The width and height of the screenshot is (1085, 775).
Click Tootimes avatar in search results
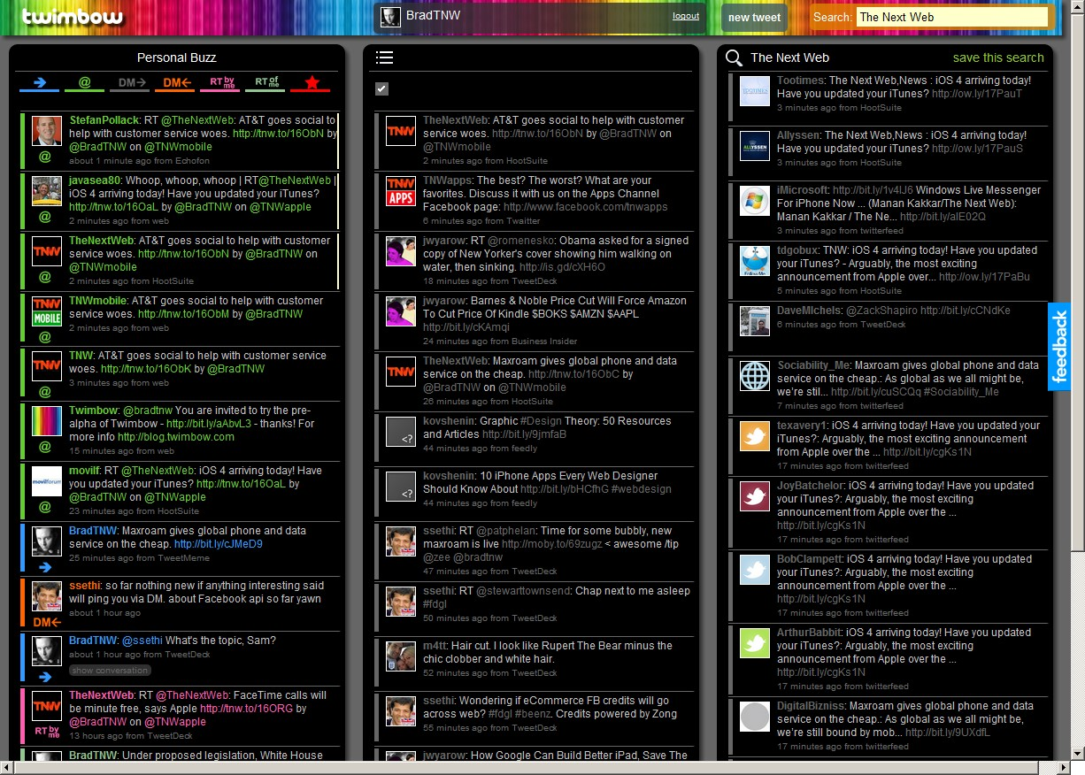(755, 91)
